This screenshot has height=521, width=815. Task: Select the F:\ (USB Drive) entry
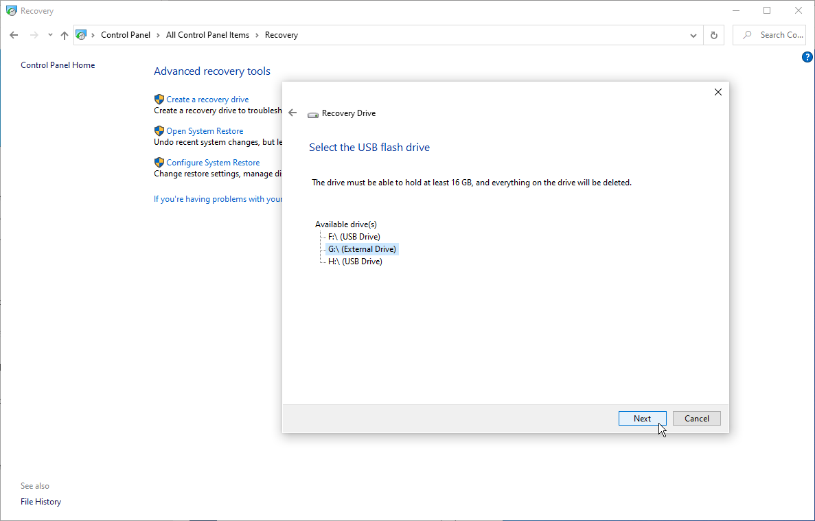click(354, 236)
